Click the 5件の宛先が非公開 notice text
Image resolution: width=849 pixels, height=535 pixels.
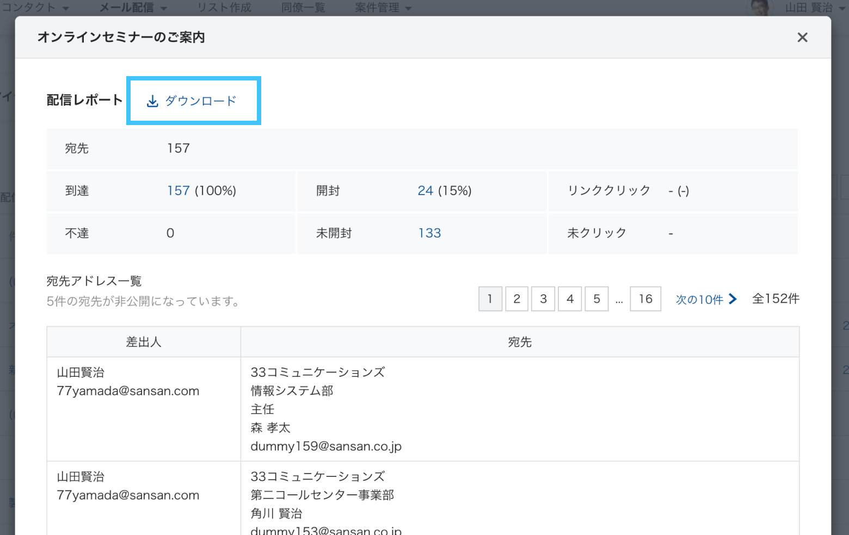(x=143, y=301)
